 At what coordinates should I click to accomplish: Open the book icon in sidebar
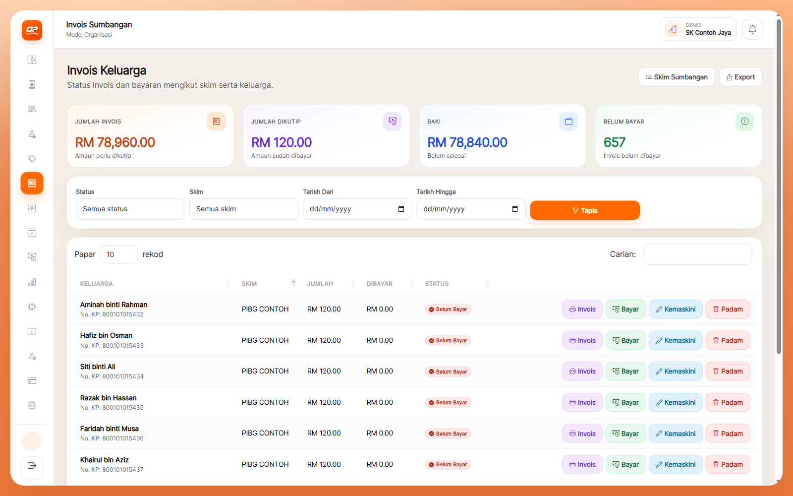32,331
